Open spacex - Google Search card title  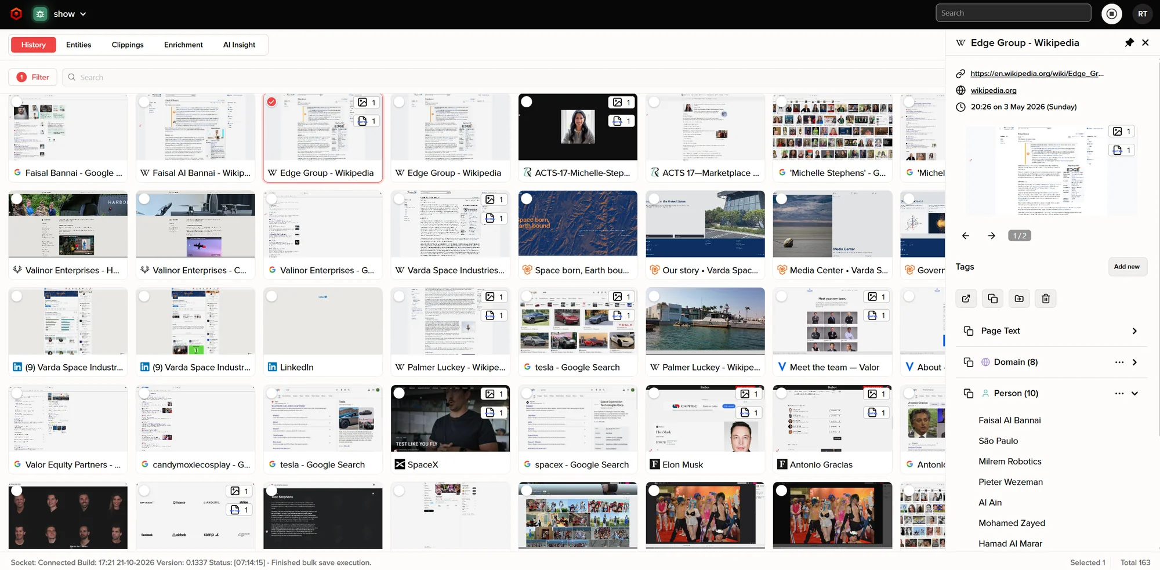pyautogui.click(x=582, y=464)
